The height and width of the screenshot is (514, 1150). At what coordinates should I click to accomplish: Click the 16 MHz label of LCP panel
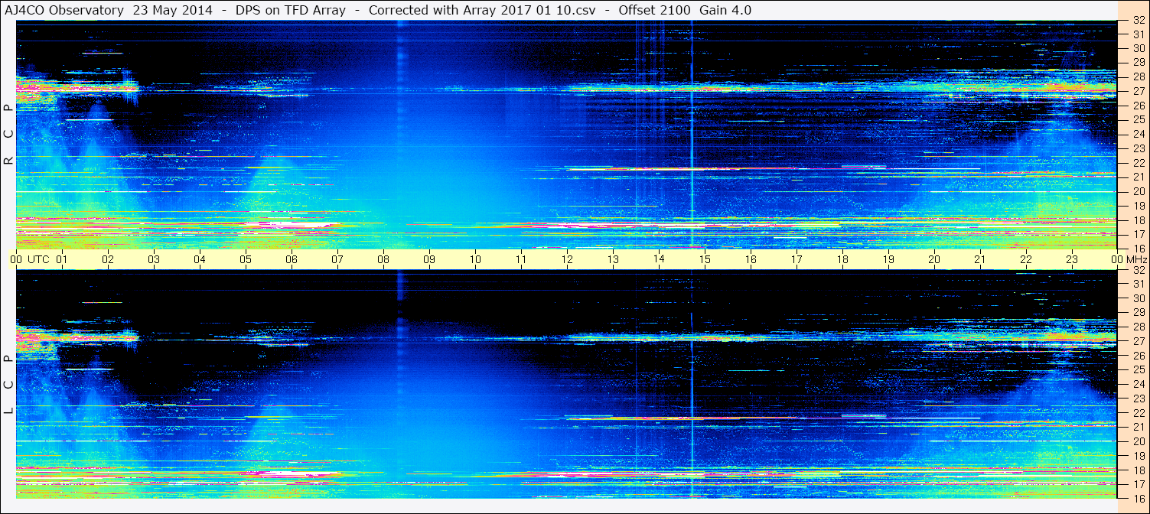[x=1138, y=497]
